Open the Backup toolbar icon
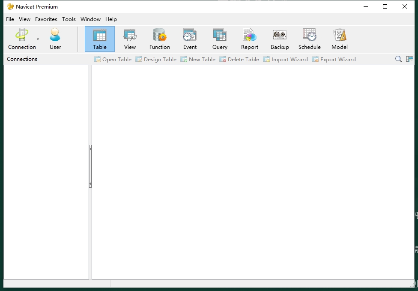Image resolution: width=418 pixels, height=291 pixels. pos(280,39)
